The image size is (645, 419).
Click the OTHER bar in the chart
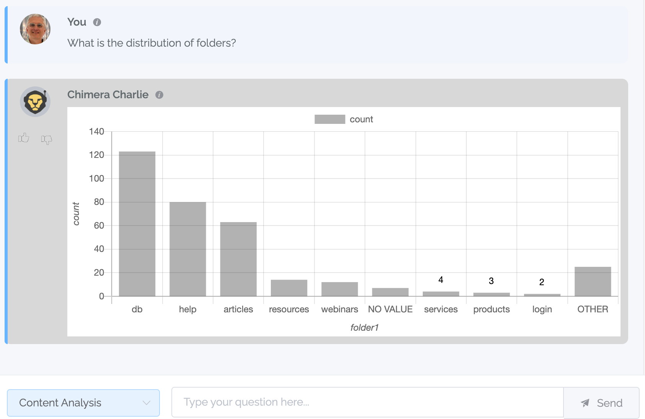coord(593,282)
